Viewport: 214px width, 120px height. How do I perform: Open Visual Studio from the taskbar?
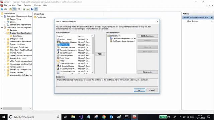[x=81, y=117]
